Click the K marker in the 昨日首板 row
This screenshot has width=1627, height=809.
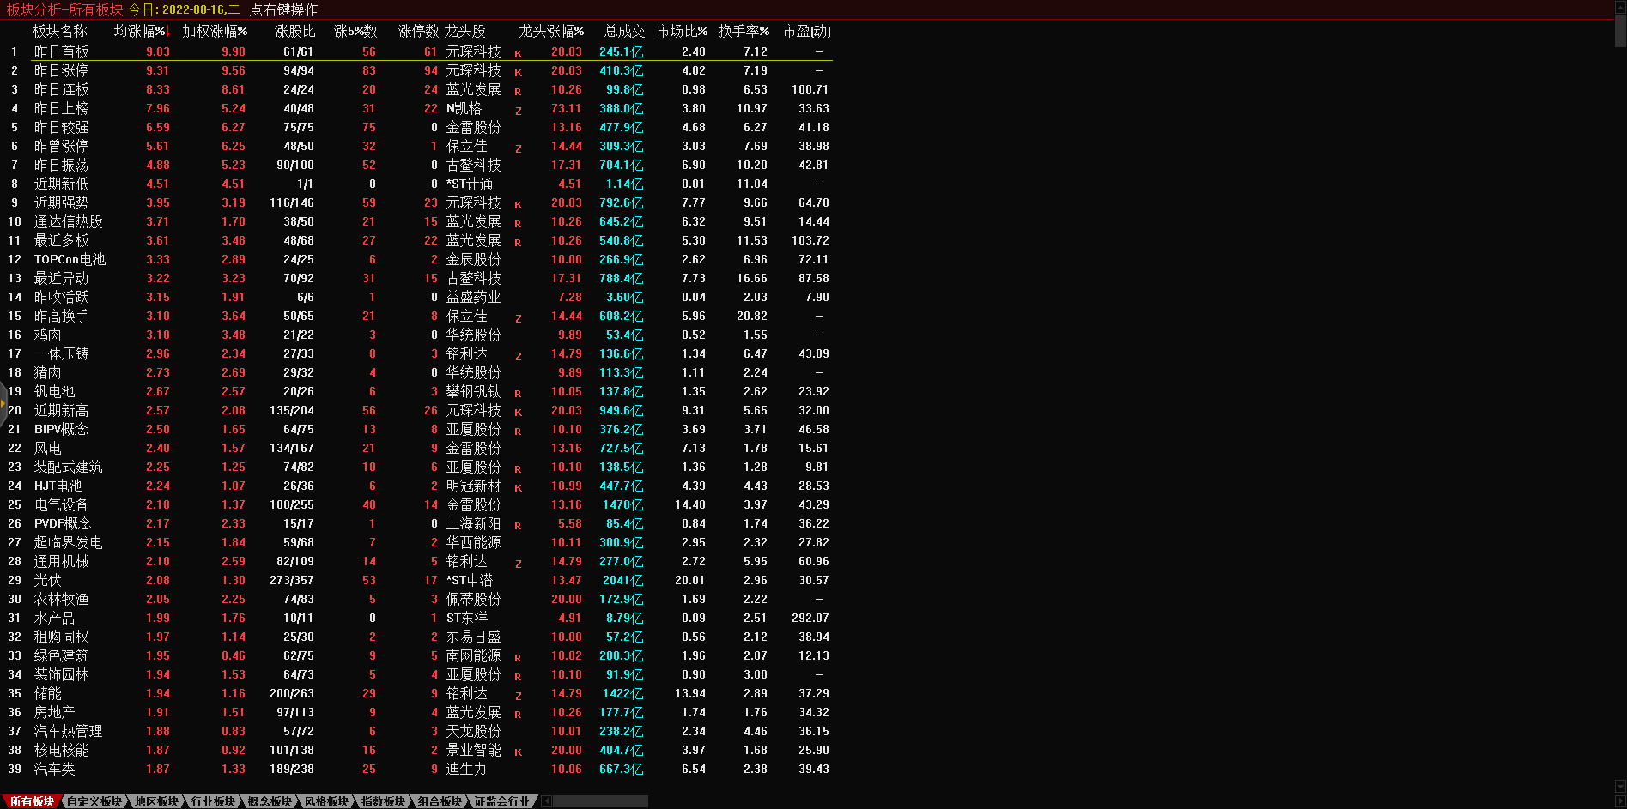coord(518,53)
